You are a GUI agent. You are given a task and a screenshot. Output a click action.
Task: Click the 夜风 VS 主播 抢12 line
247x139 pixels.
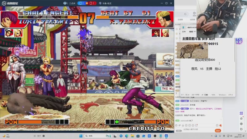point(206,69)
